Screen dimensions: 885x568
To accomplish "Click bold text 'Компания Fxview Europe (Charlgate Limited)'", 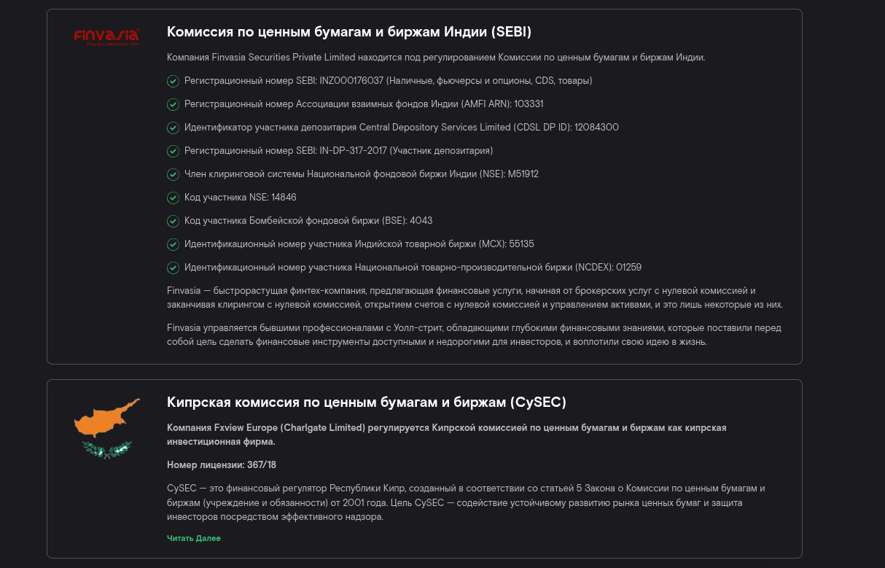I will coord(266,428).
